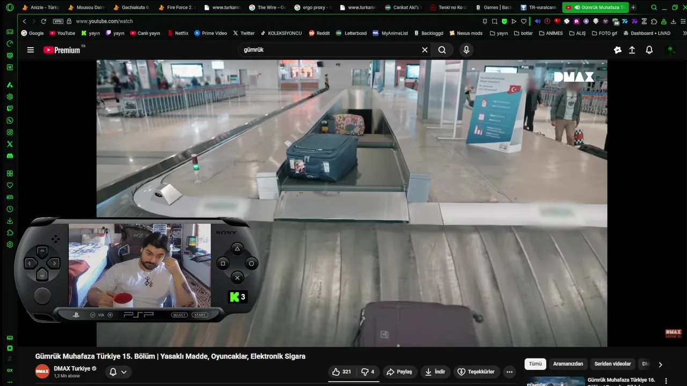Dislike the video with 4 dislikes

[x=368, y=372]
